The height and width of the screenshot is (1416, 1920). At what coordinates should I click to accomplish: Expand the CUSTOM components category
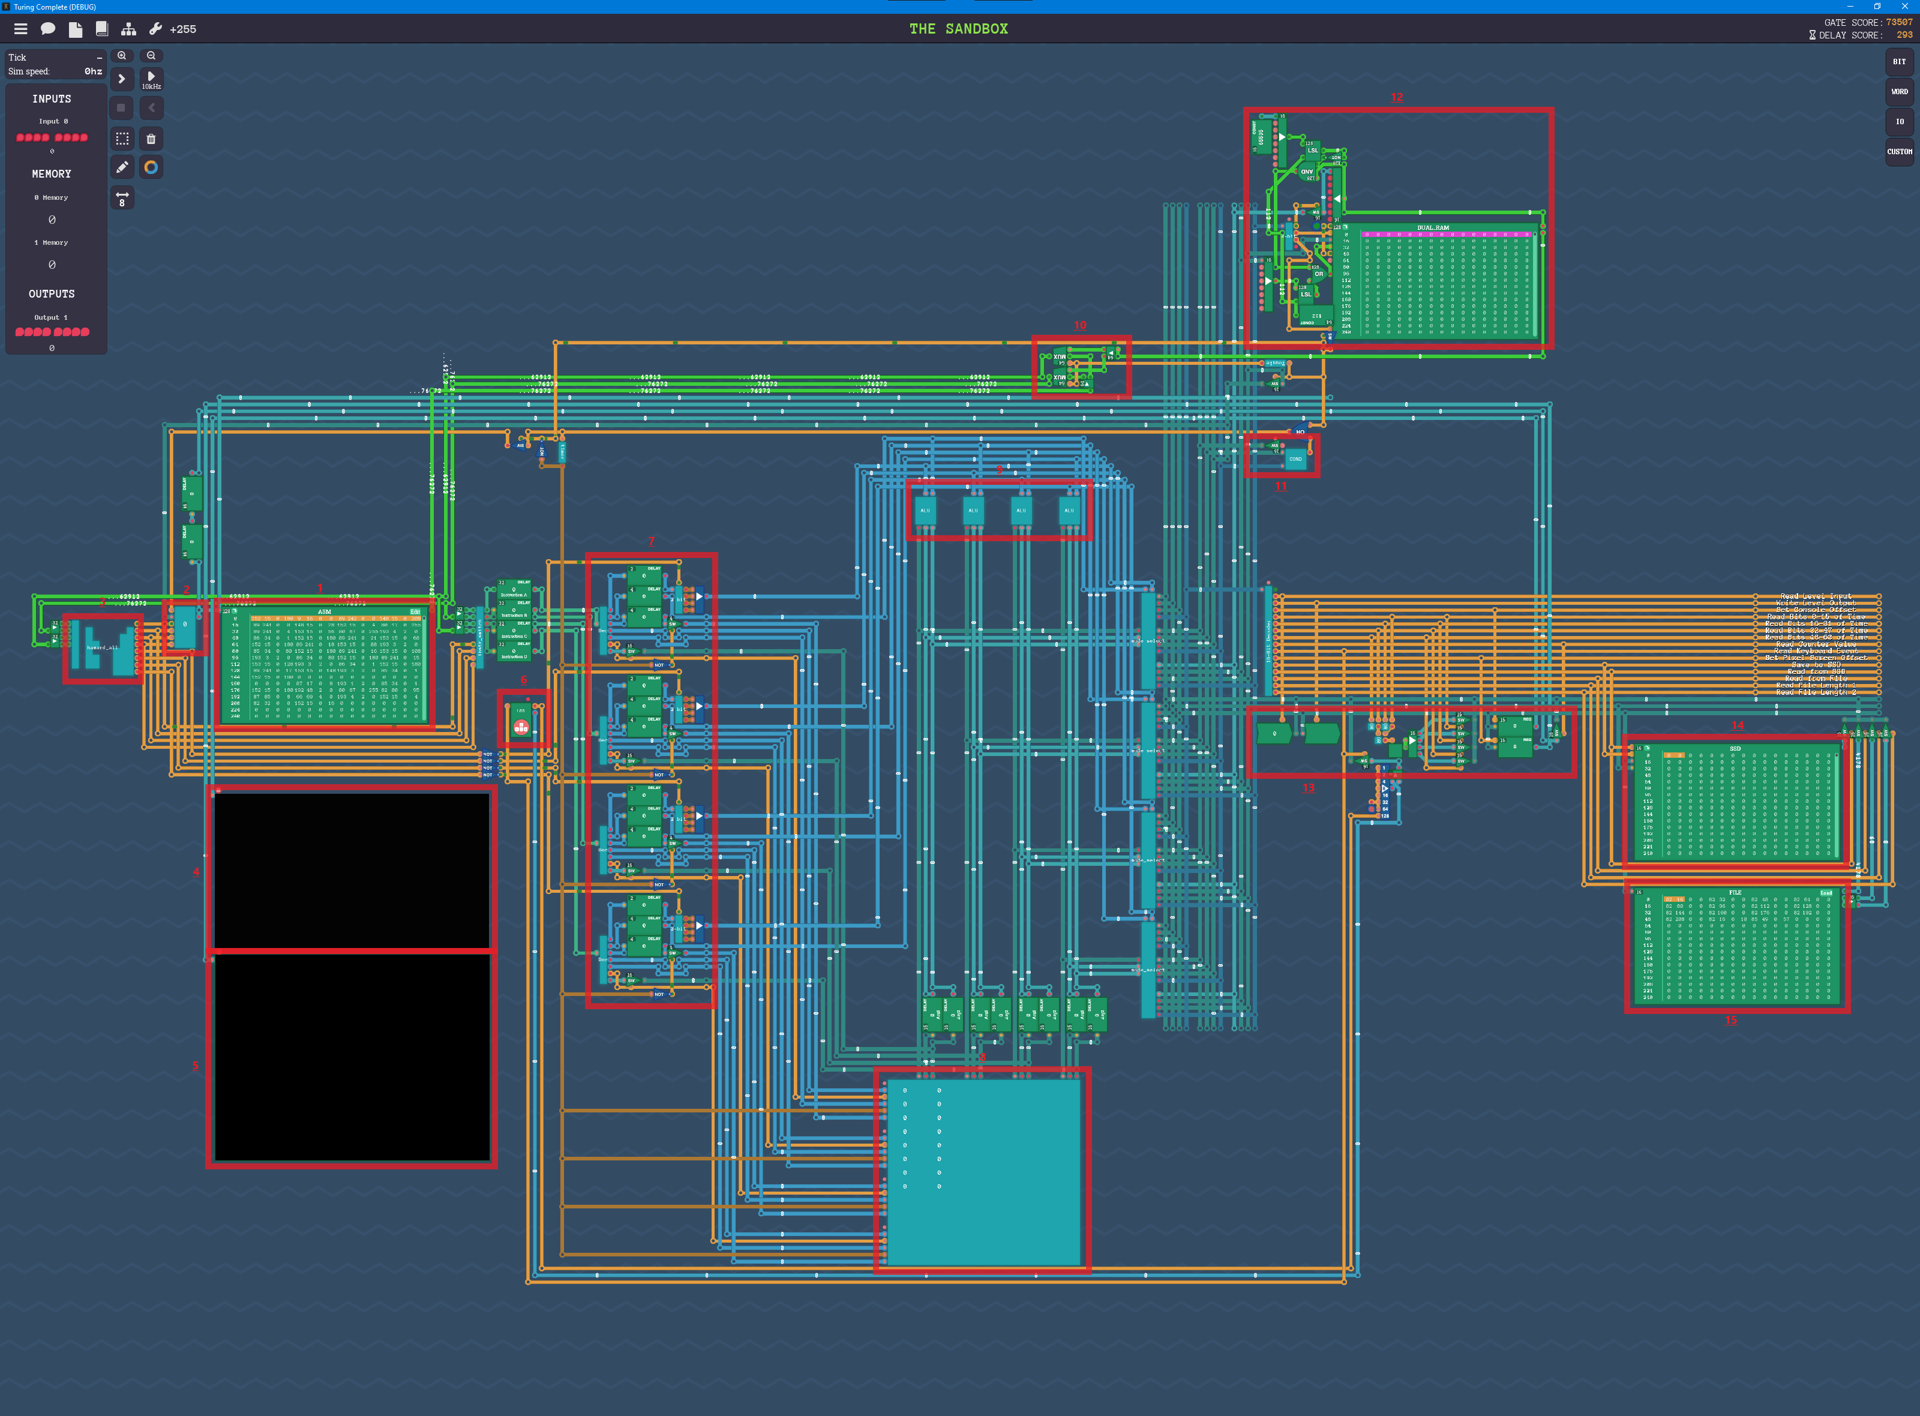[x=1900, y=152]
